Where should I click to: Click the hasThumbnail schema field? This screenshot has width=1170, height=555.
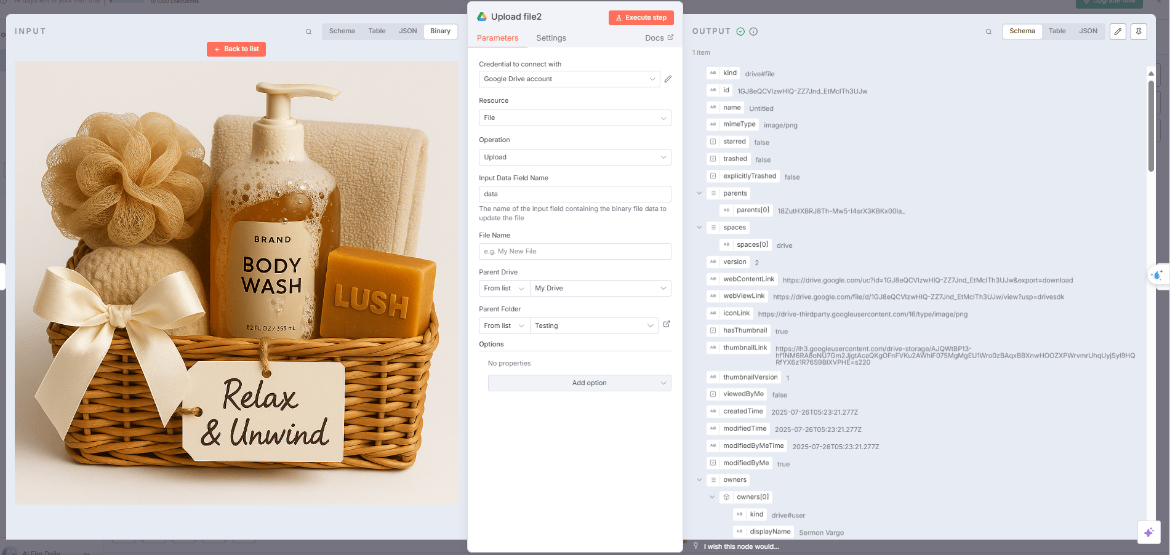click(738, 330)
